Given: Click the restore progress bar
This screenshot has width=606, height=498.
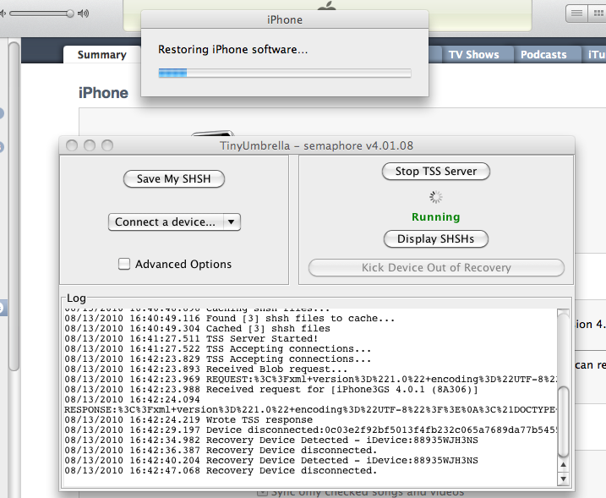Looking at the screenshot, I should coord(285,73).
